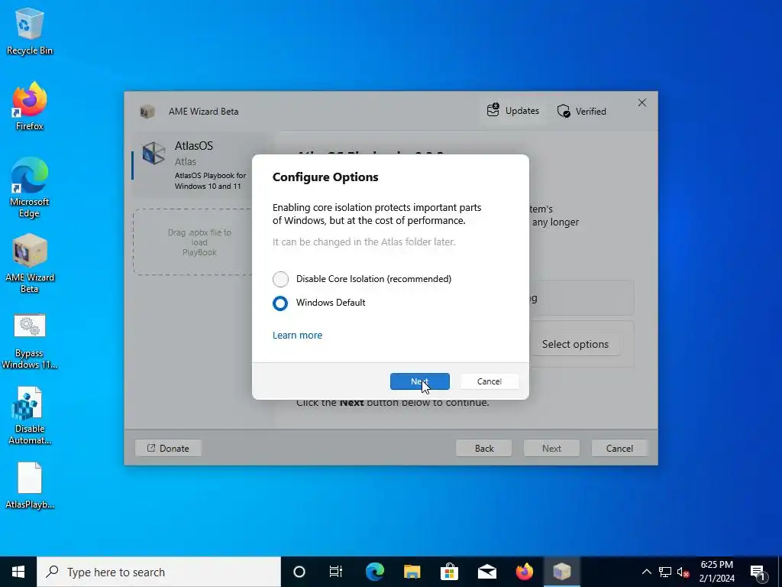Image resolution: width=782 pixels, height=587 pixels.
Task: Select Disable Automat... desktop file
Action: tap(30, 417)
